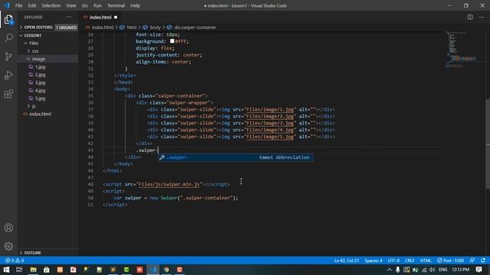The width and height of the screenshot is (490, 275).
Task: Open the View menu
Action: (71, 5)
